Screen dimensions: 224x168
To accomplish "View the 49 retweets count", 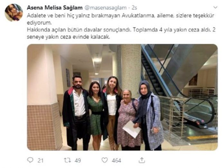I will pyautogui.click(x=78, y=160).
